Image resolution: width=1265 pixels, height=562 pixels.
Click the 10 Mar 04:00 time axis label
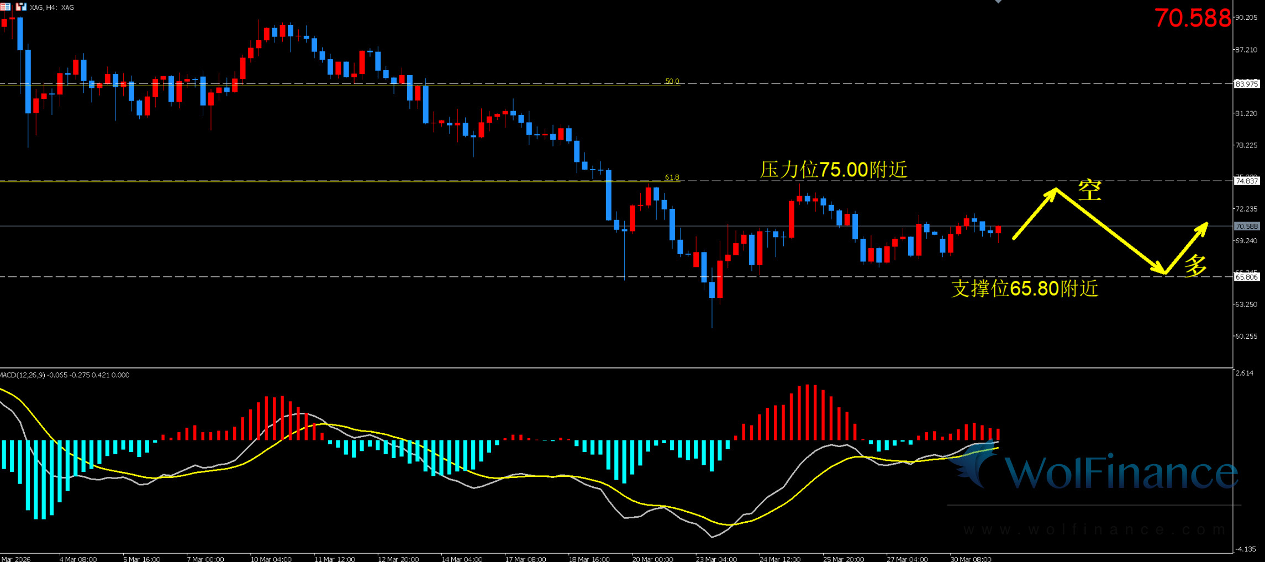(x=271, y=559)
